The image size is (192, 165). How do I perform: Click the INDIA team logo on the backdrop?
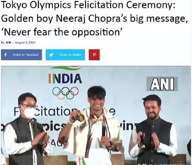65,79
